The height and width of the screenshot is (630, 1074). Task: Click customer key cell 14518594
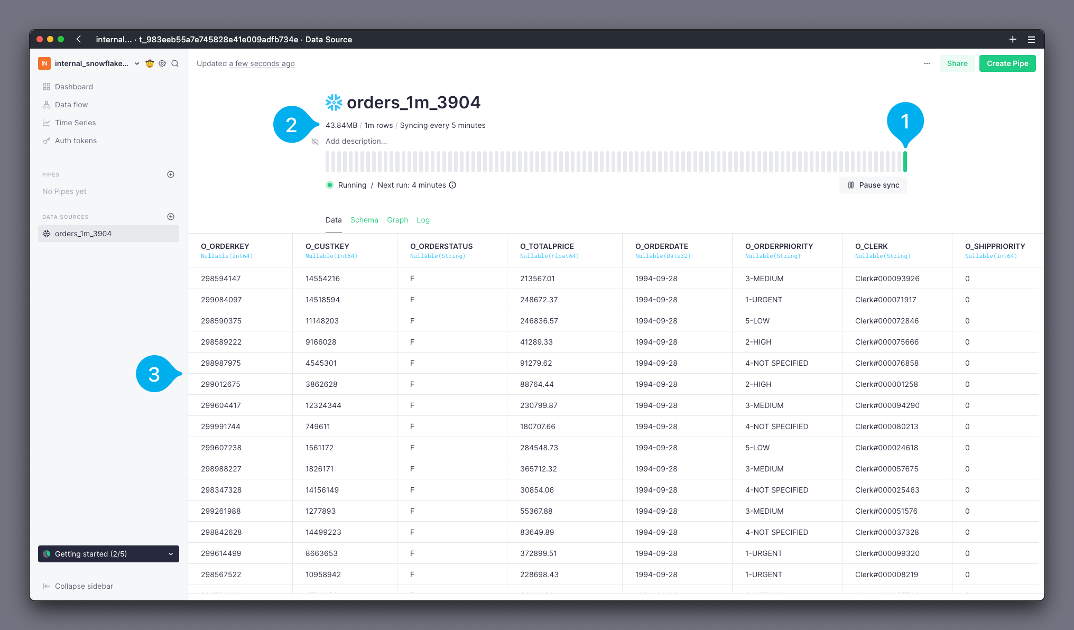345,300
